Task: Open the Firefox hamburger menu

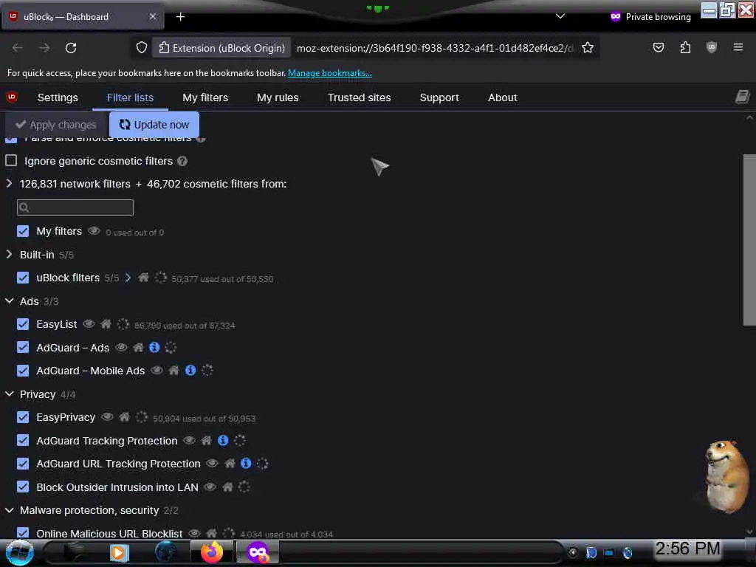Action: tap(738, 47)
